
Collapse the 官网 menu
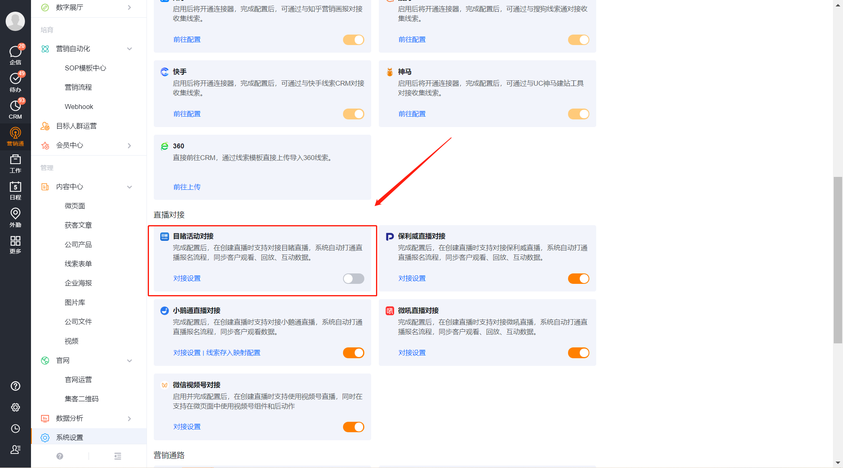coord(129,361)
